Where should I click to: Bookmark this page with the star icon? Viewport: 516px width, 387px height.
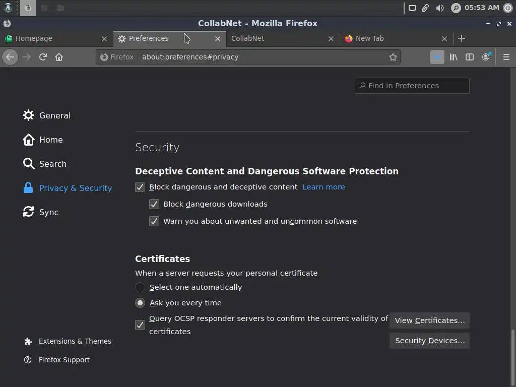tap(393, 57)
